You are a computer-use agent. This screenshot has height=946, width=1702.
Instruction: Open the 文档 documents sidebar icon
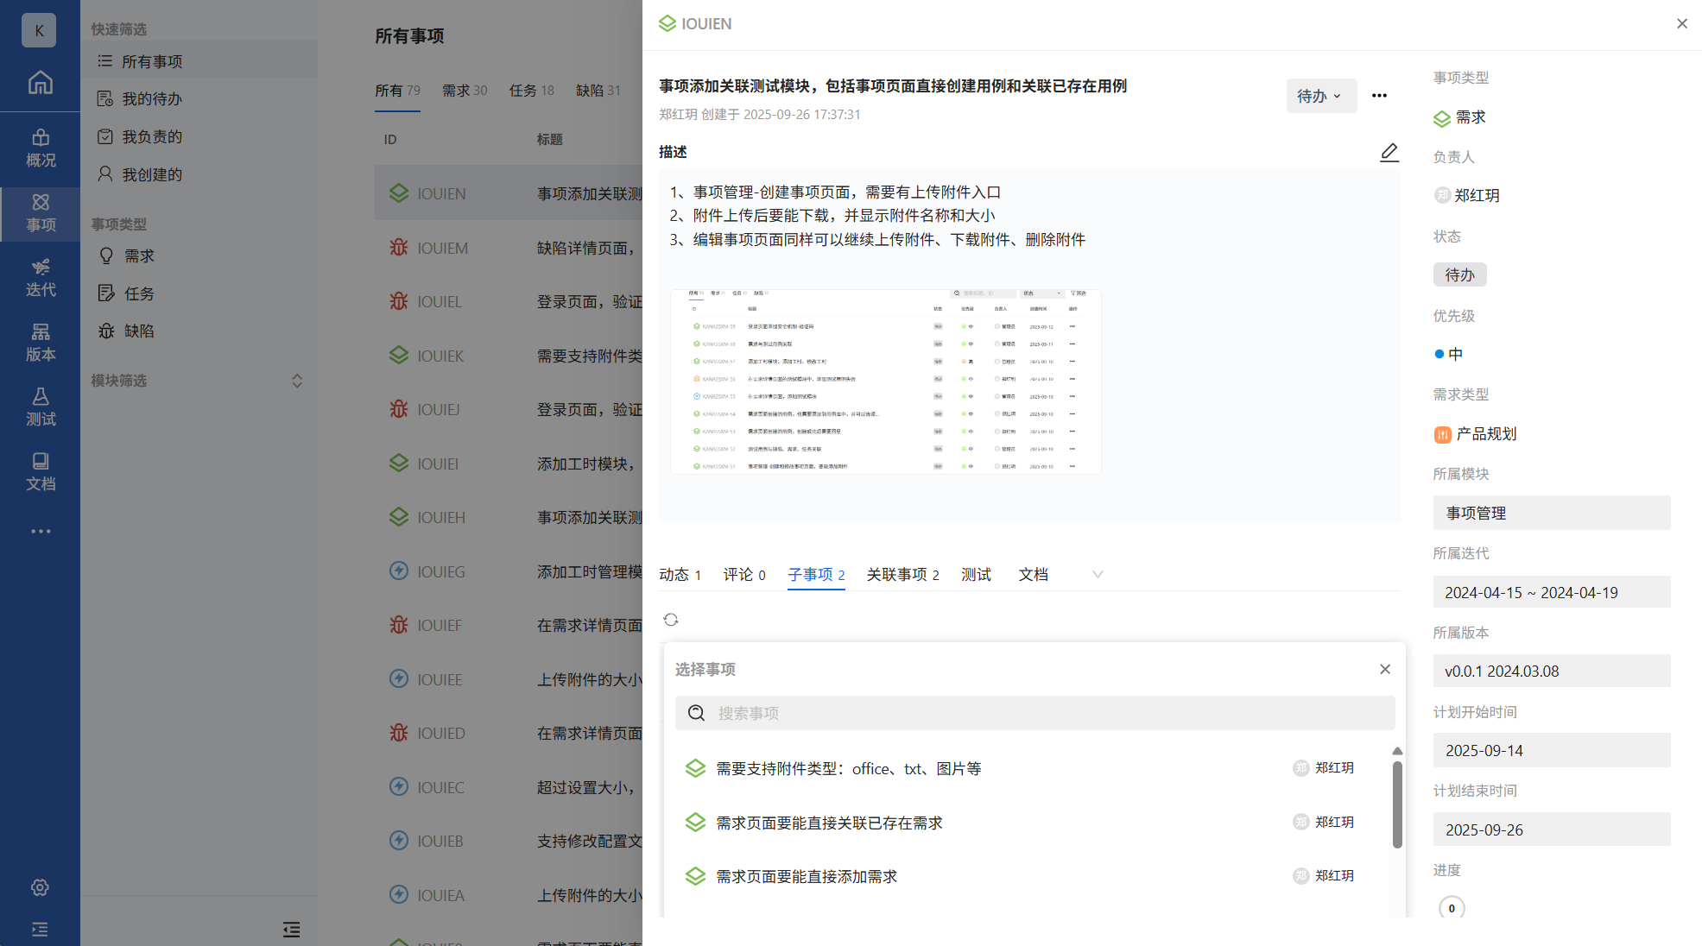coord(40,472)
